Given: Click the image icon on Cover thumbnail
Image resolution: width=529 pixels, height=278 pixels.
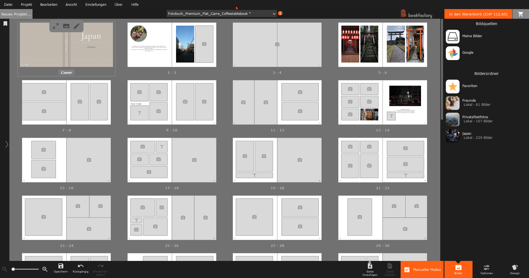Looking at the screenshot, I should click(x=66, y=26).
